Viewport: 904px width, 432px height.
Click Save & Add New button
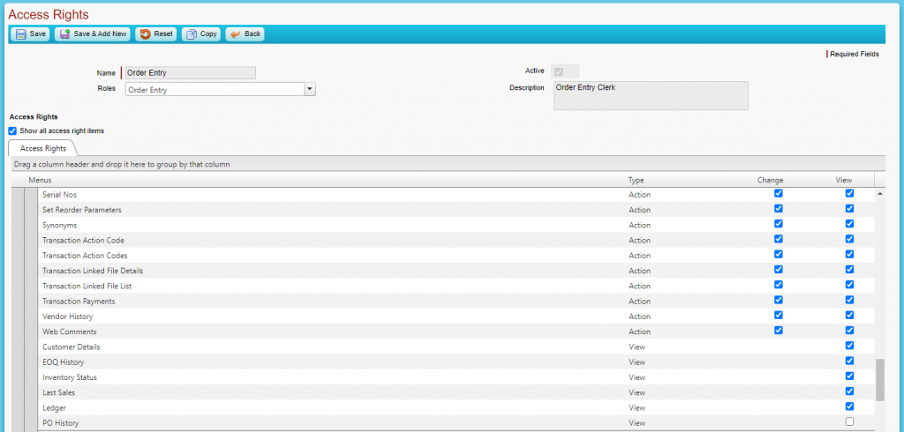(93, 34)
